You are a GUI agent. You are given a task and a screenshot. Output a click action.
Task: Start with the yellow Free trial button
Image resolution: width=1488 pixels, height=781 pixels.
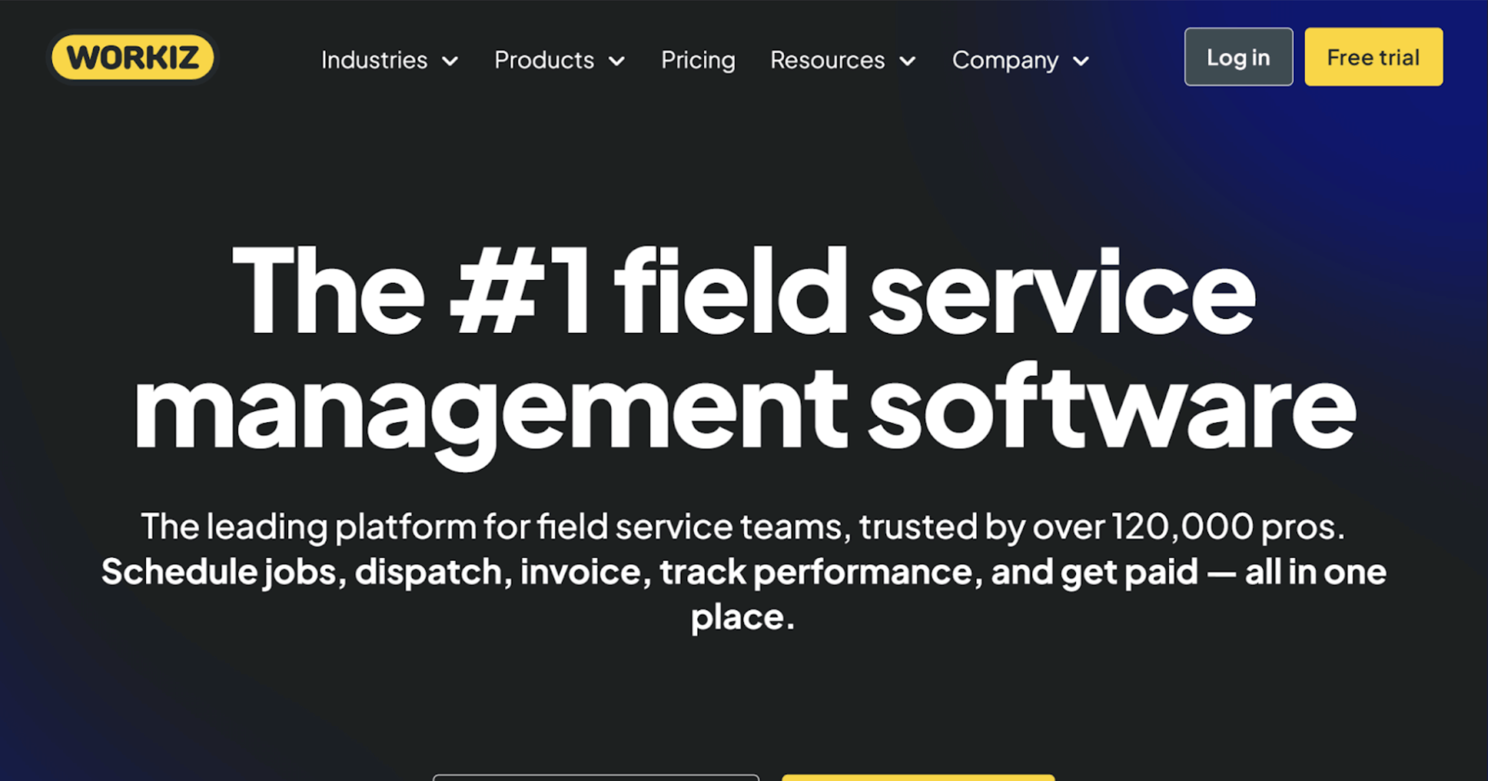1373,57
